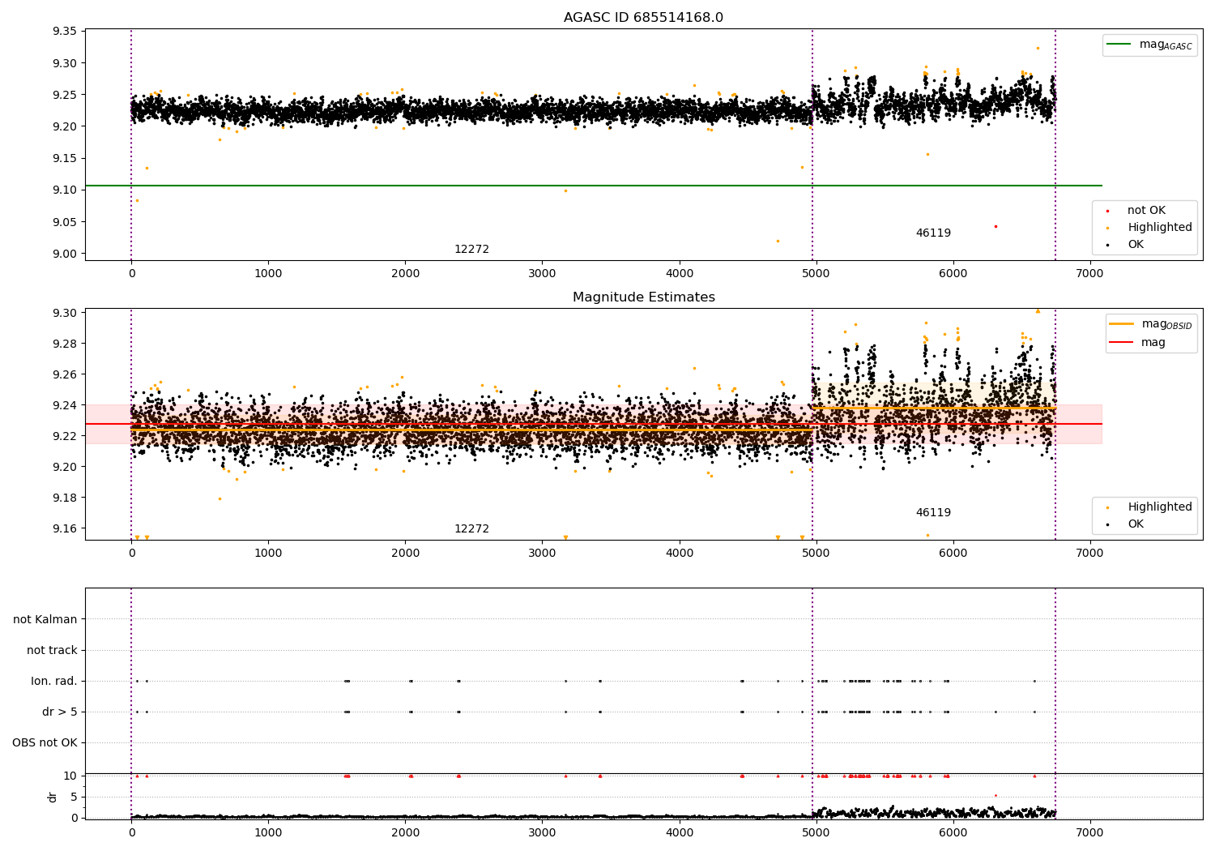Click the 'dr > 5' axis label
The image size is (1215, 851).
[60, 712]
